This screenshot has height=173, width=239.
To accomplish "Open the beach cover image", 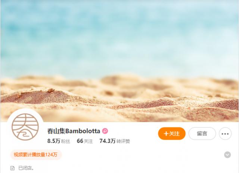I will pos(119,61).
